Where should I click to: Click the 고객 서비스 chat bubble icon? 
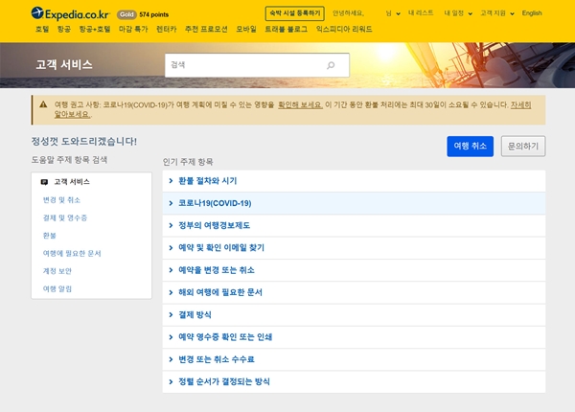pyautogui.click(x=44, y=181)
